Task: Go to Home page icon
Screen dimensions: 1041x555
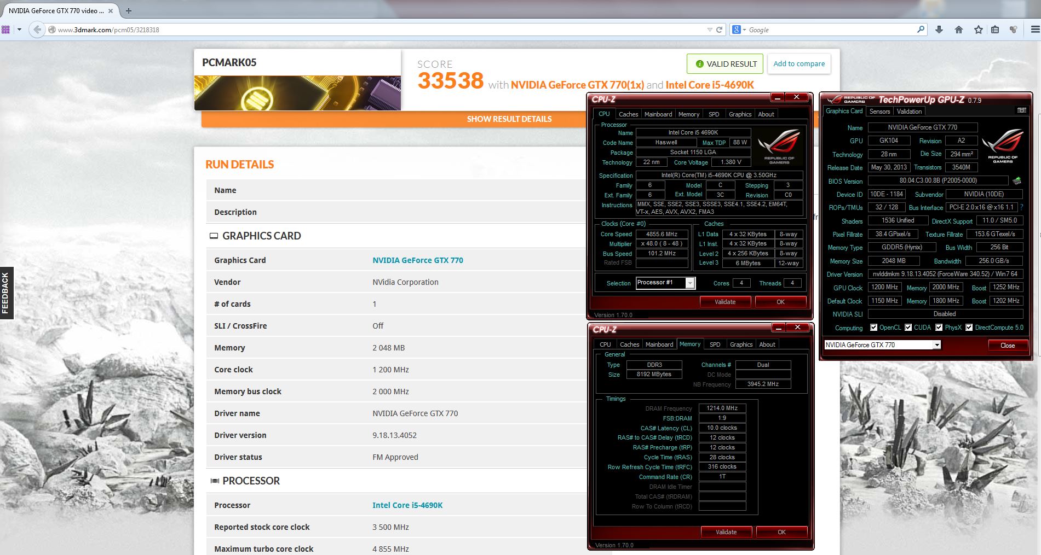Action: pos(959,30)
